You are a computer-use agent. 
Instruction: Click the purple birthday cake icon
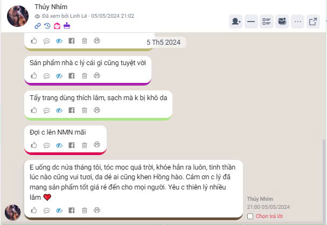click(67, 26)
